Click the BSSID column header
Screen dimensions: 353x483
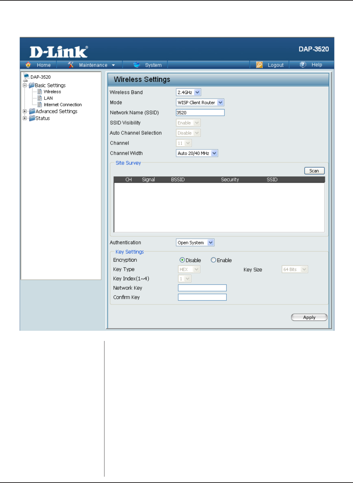click(x=178, y=180)
